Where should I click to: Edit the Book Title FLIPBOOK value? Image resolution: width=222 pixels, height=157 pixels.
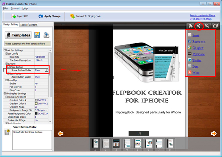pos(40,57)
